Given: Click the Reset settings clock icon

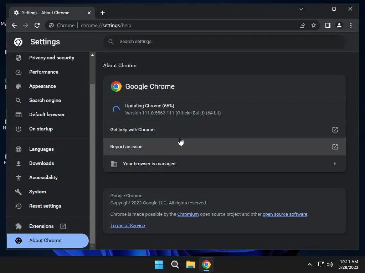Looking at the screenshot, I should tap(19, 206).
